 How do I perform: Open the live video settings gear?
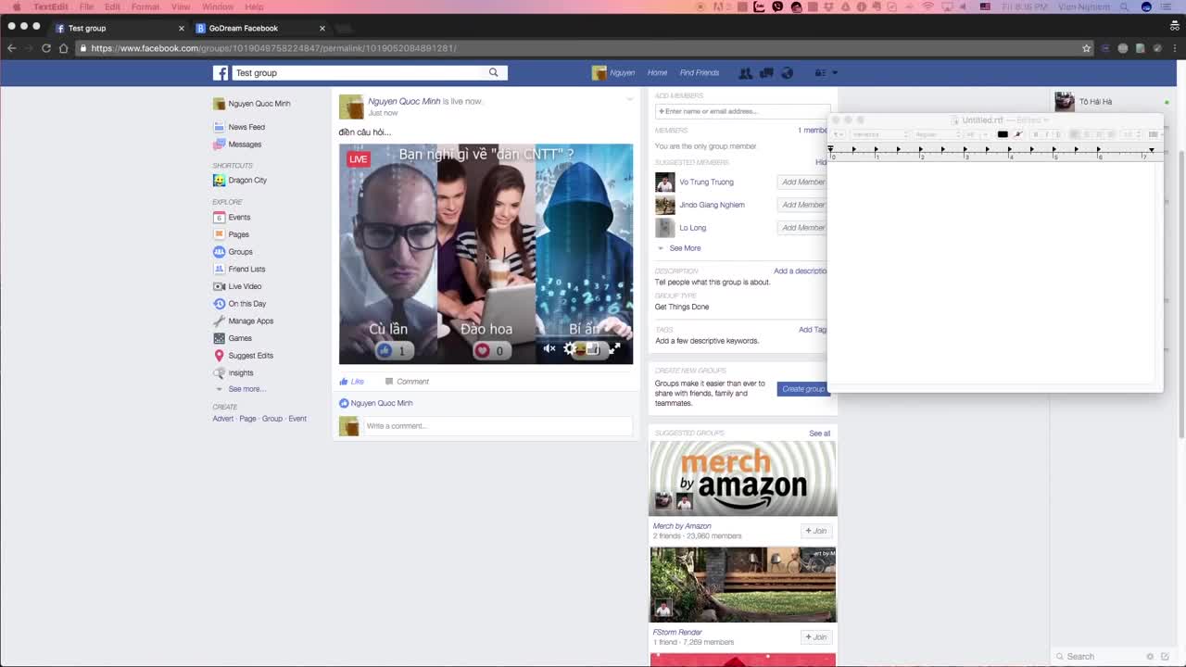pyautogui.click(x=570, y=349)
